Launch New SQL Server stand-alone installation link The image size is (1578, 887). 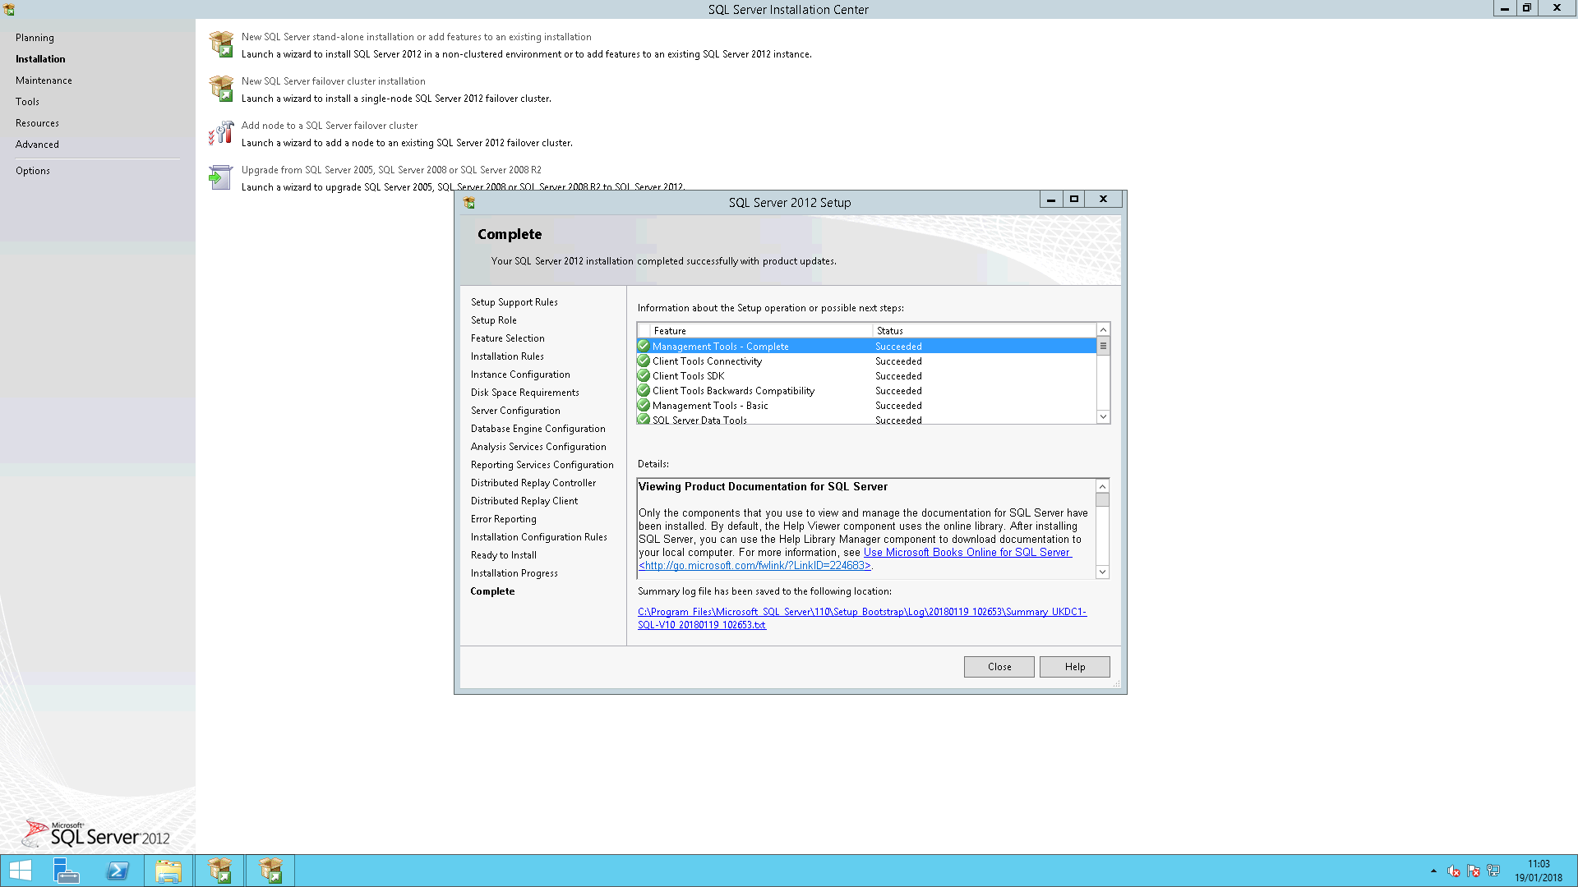pos(416,37)
